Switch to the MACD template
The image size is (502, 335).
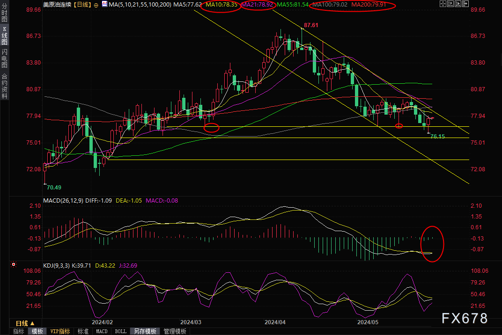[102, 331]
